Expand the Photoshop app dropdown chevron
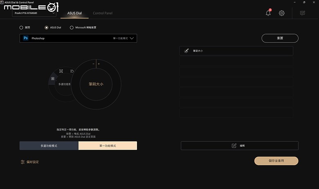319x189 pixels. 132,38
